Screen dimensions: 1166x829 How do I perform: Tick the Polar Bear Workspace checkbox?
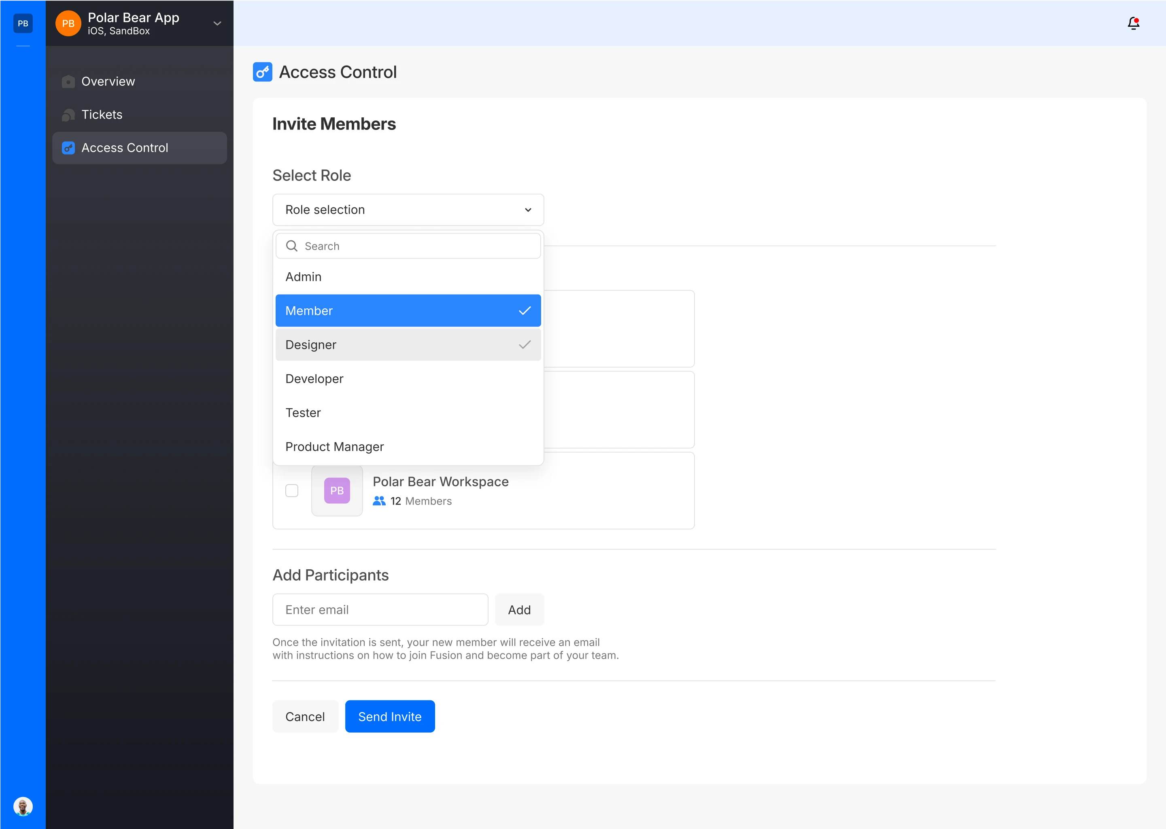[x=291, y=490]
